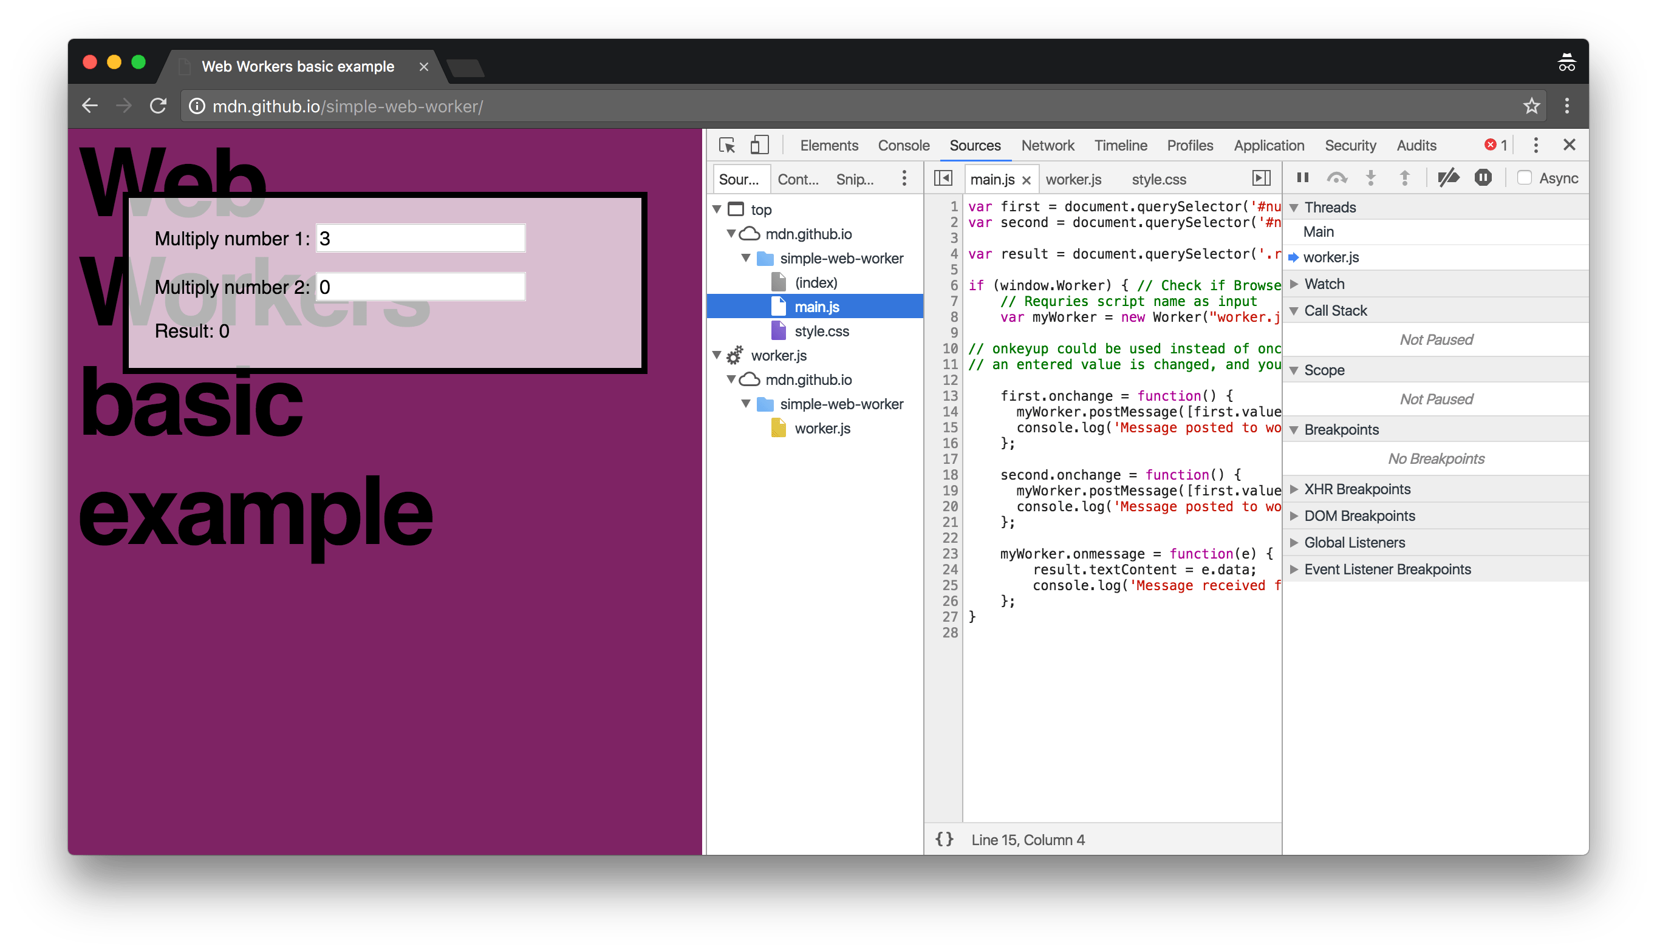The image size is (1657, 952).
Task: Click the pretty print braces icon
Action: tap(945, 840)
